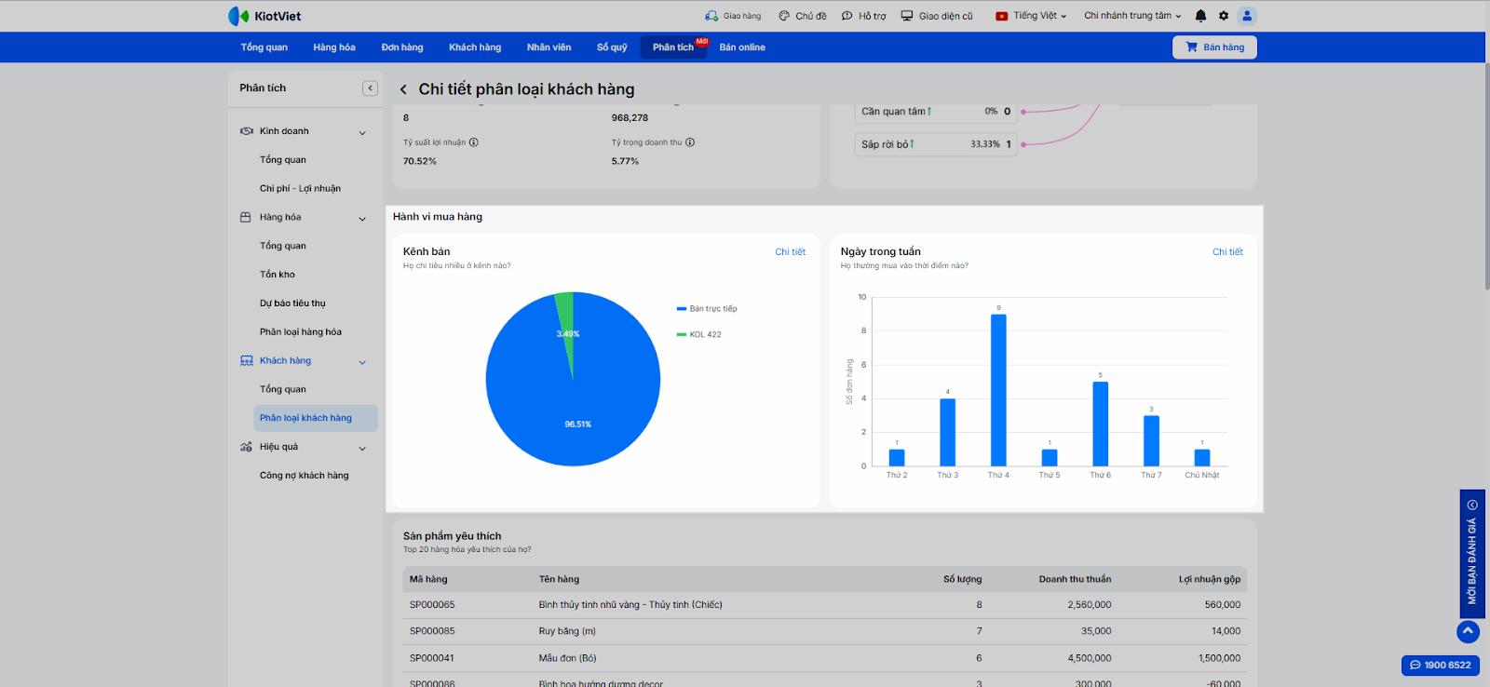The height and width of the screenshot is (687, 1490).
Task: Open the Chi nhánh trung tâm branch dropdown
Action: click(x=1131, y=16)
